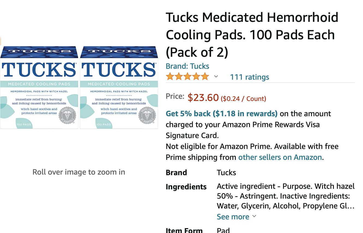This screenshot has width=363, height=233.
Task: Click the five-star rating icons
Action: click(187, 77)
